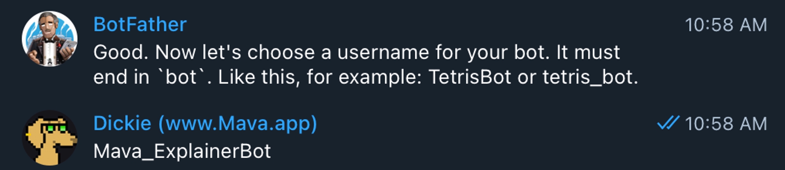Viewport: 785px width, 170px height.
Task: Click the double-check read receipt icon
Action: tap(668, 123)
